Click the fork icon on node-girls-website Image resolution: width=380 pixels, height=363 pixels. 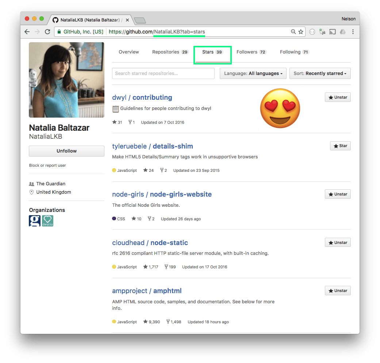tap(150, 218)
